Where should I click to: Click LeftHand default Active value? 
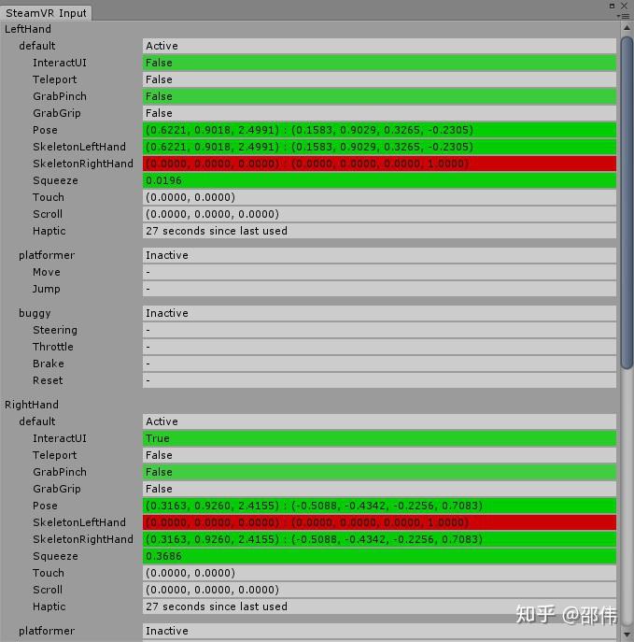[x=379, y=46]
